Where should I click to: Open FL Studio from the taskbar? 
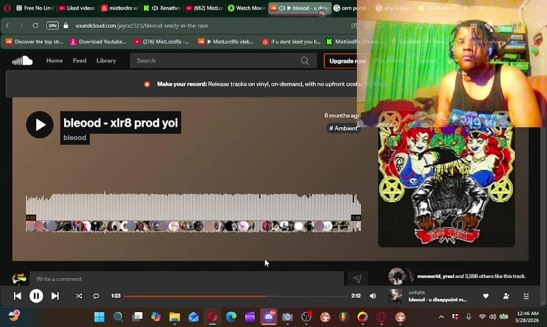pyautogui.click(x=344, y=317)
